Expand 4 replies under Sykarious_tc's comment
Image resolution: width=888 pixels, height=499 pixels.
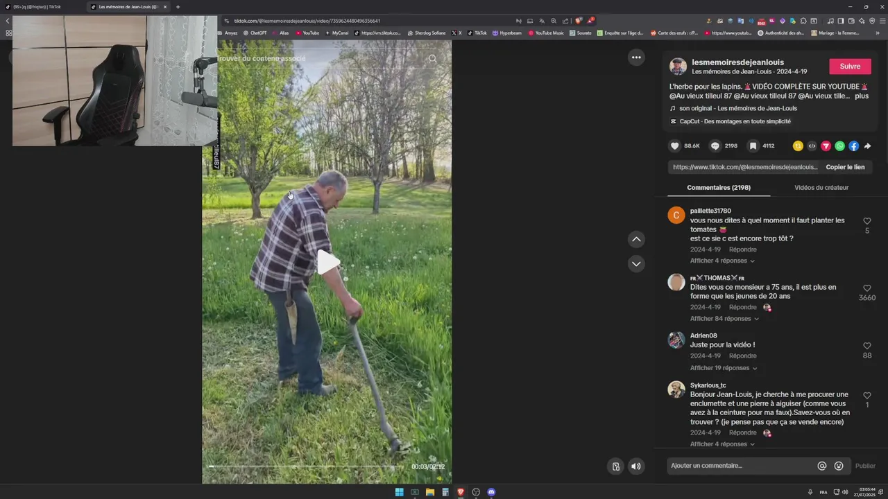click(722, 444)
